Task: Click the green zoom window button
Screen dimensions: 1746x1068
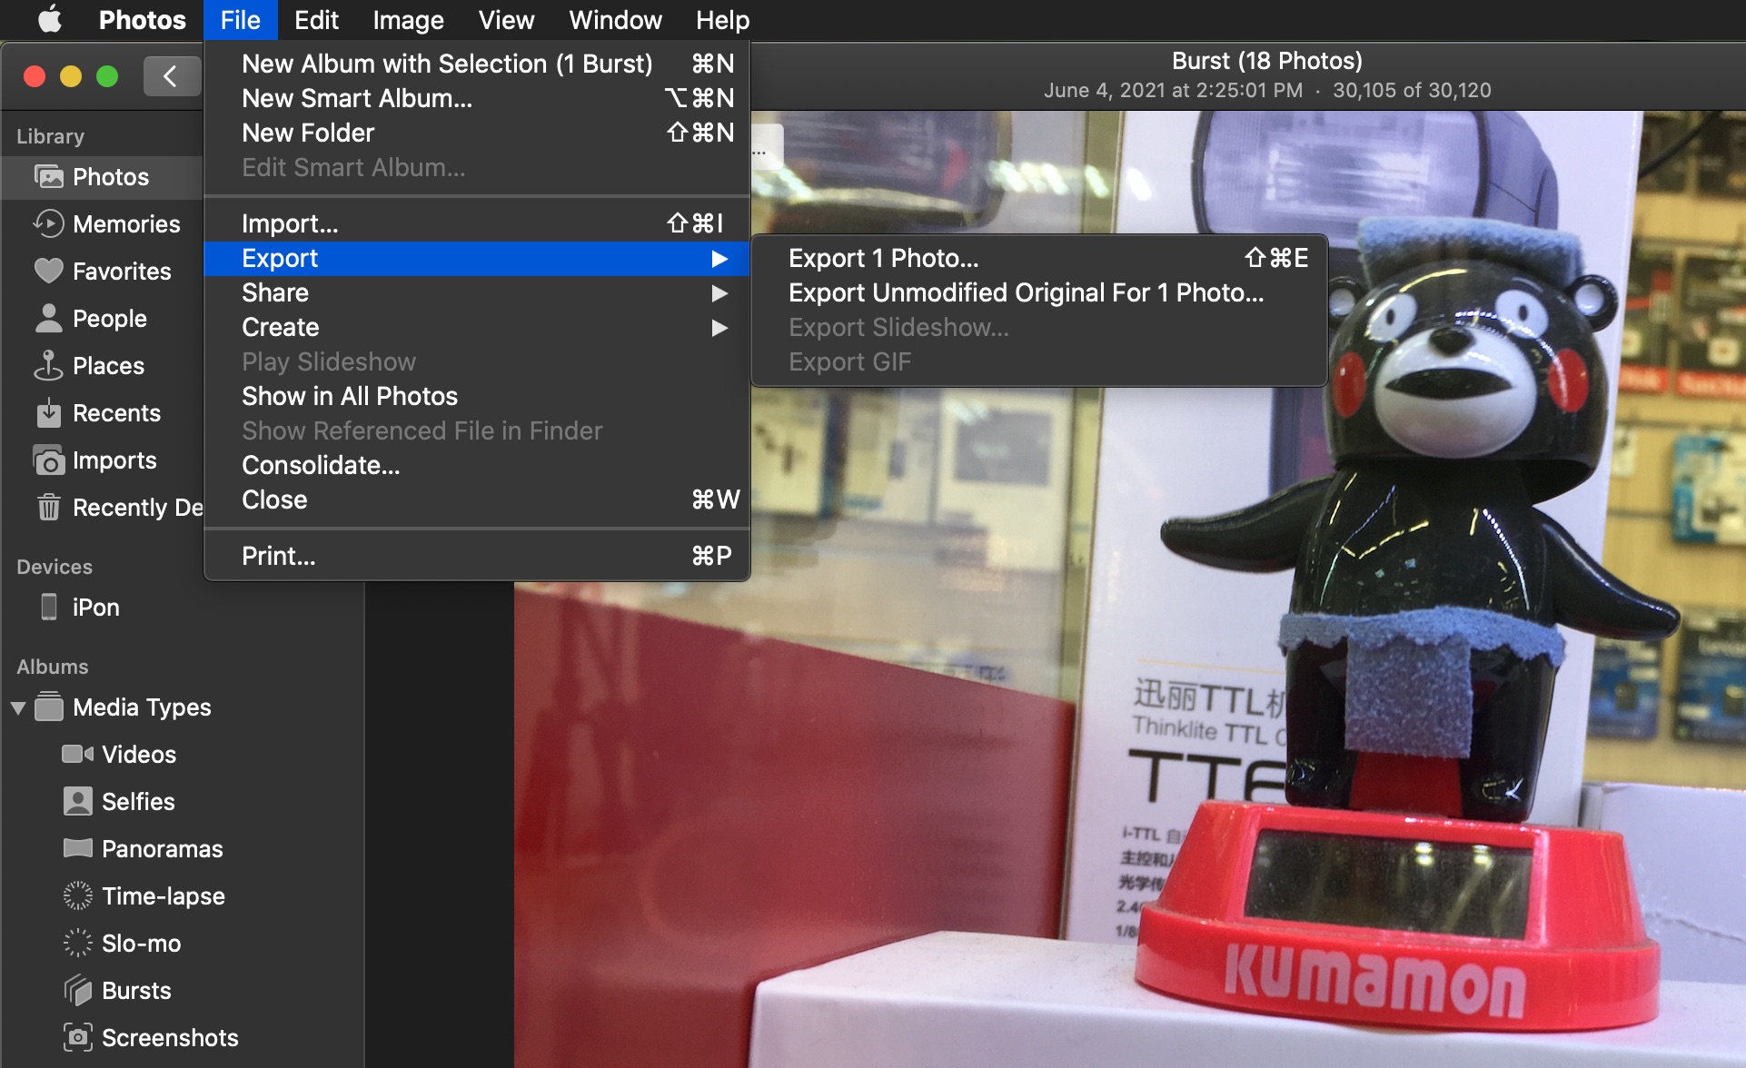Action: pos(107,76)
